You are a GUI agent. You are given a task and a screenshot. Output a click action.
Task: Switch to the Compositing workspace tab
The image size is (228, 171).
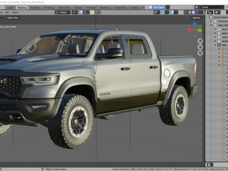(x=120, y=8)
